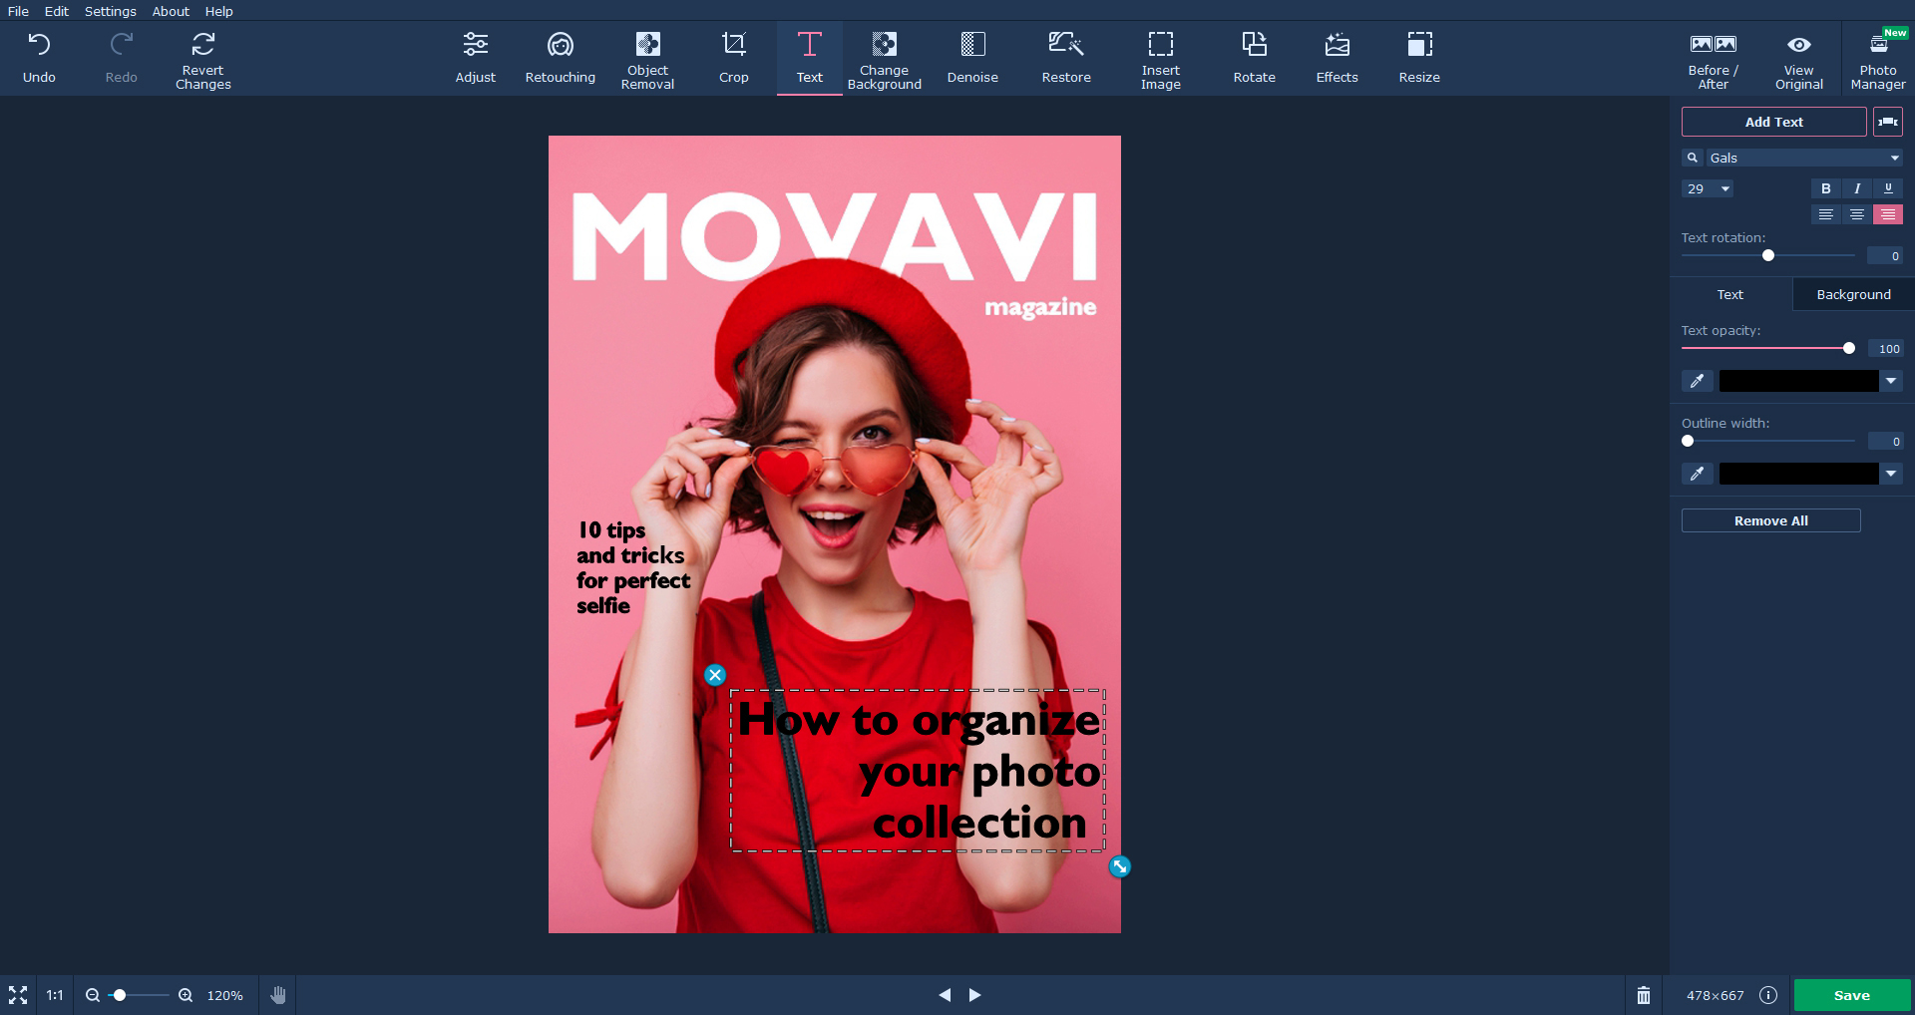Viewport: 1915px width, 1015px height.
Task: Pick text color with eyedropper
Action: [x=1697, y=381]
